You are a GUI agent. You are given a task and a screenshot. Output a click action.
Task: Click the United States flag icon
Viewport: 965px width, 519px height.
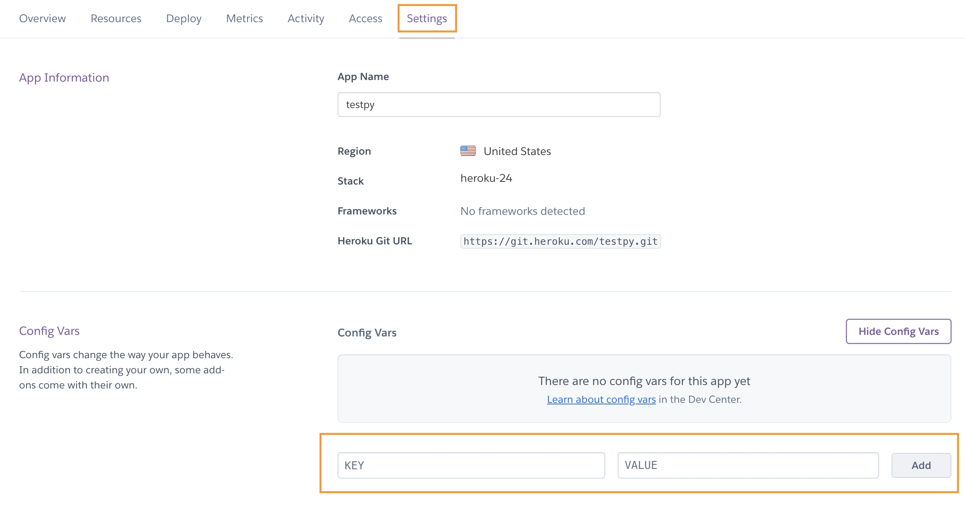coord(468,151)
